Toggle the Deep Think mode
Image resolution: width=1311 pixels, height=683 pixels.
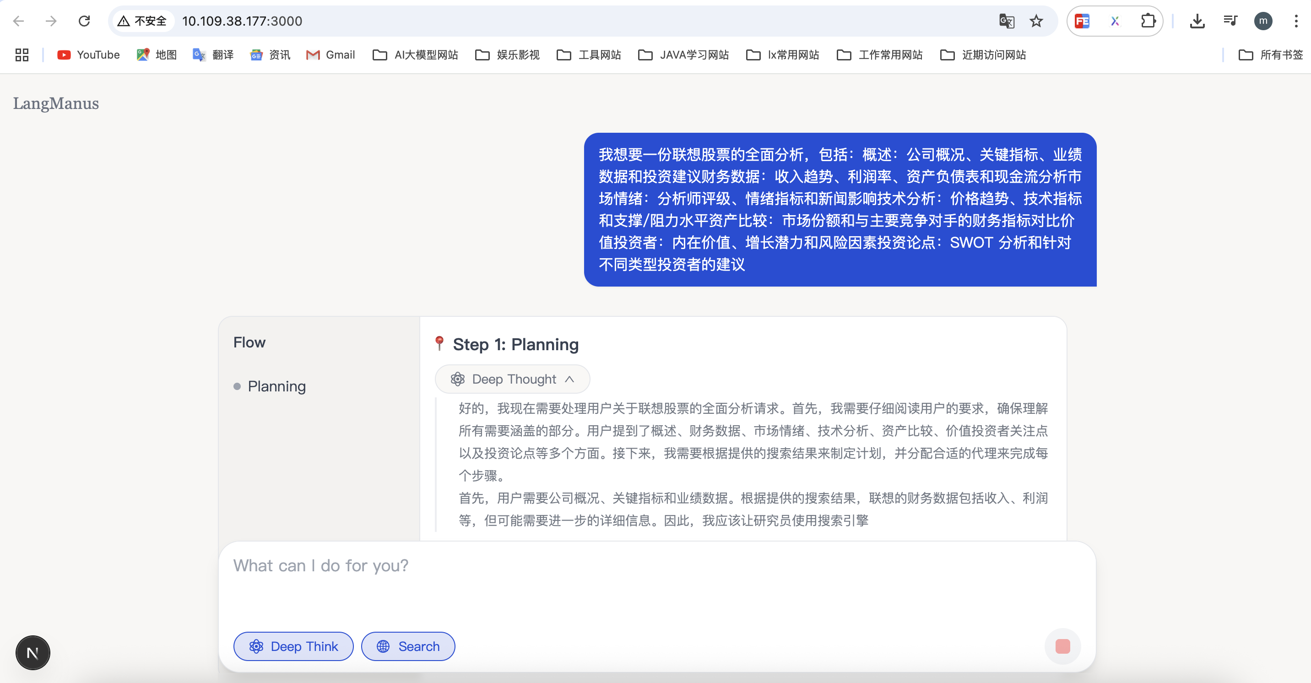(293, 646)
